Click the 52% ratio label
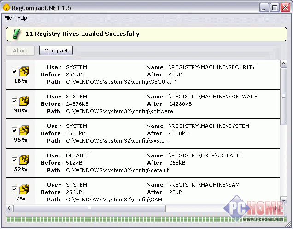This screenshot has width=293, height=229. pos(21,169)
